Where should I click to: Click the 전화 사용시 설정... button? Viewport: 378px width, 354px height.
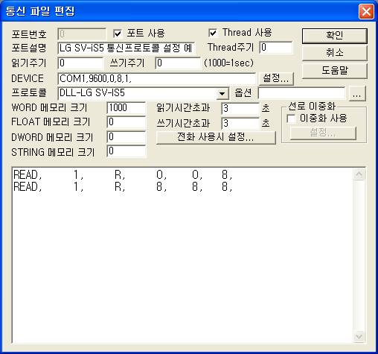tap(216, 137)
